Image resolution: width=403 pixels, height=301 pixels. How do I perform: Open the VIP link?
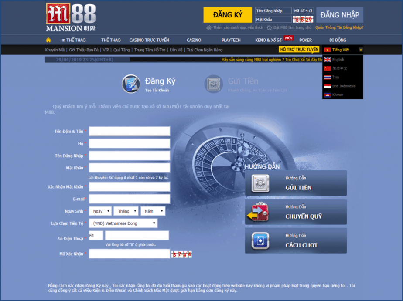tap(106, 50)
